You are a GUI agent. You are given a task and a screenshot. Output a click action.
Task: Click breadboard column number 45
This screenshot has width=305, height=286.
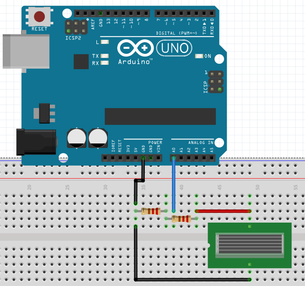219,187
